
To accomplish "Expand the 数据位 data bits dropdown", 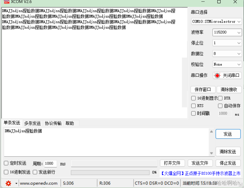I will click(227, 54).
